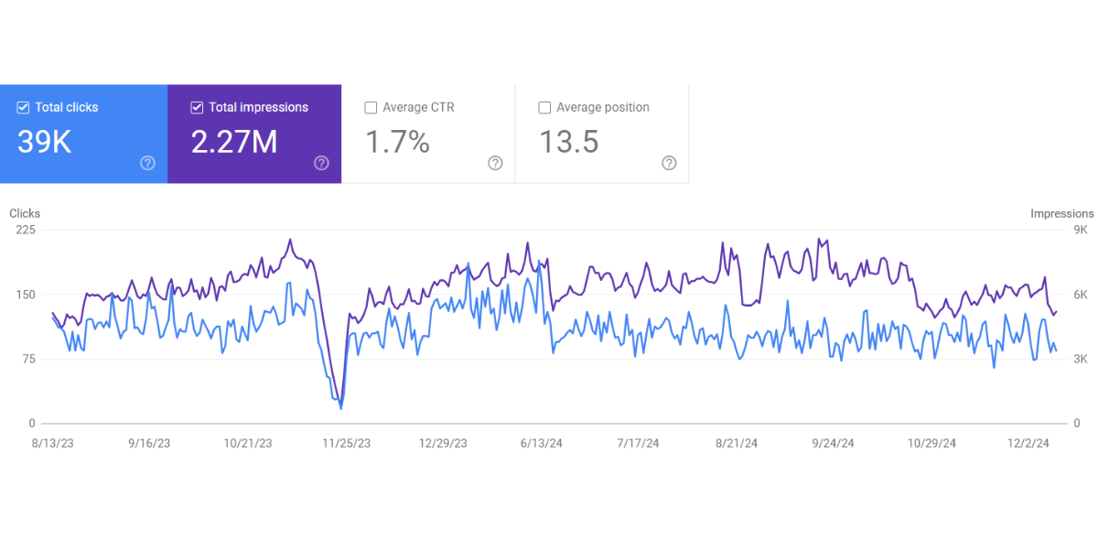Click the 9K impressions axis value
This screenshot has width=1098, height=549.
click(x=1080, y=230)
